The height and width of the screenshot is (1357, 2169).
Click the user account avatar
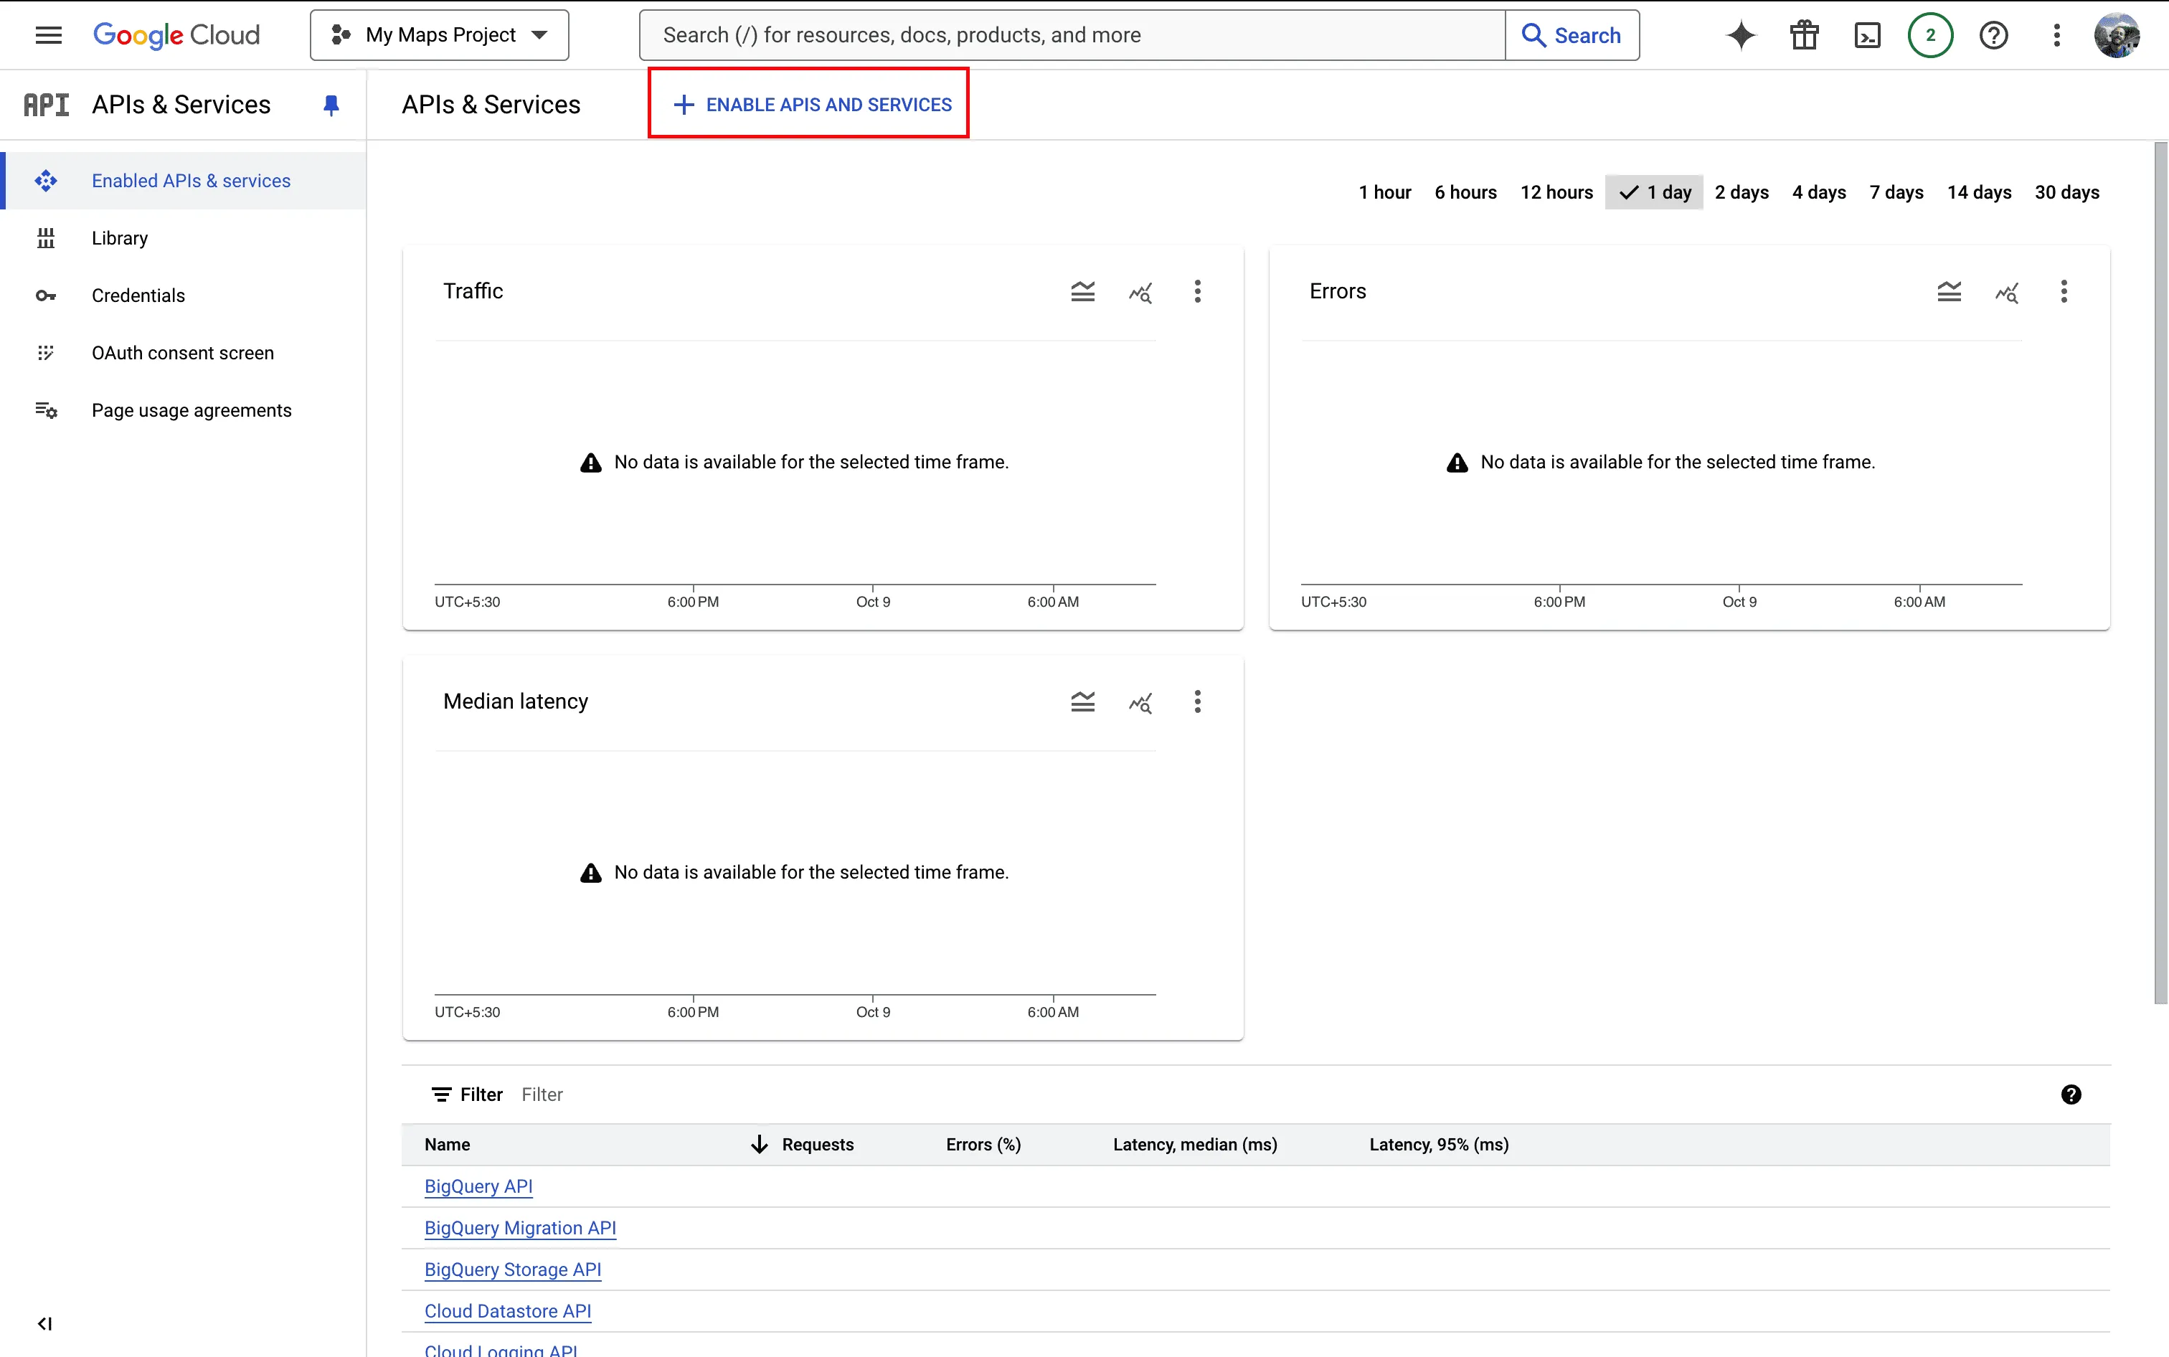tap(2117, 35)
